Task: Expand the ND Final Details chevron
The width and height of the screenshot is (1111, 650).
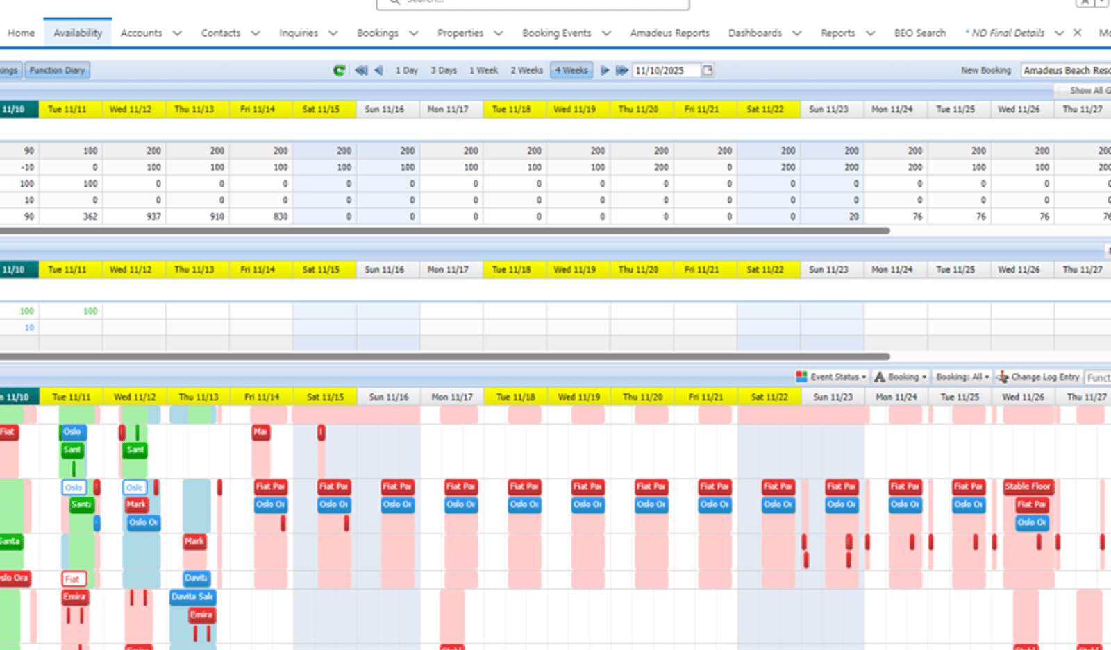Action: pyautogui.click(x=1059, y=33)
